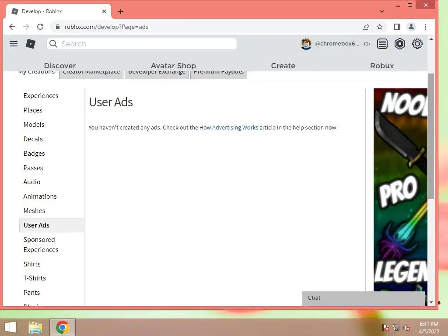448x336 pixels.
Task: Click the @chromeboy6 username
Action: tap(337, 44)
